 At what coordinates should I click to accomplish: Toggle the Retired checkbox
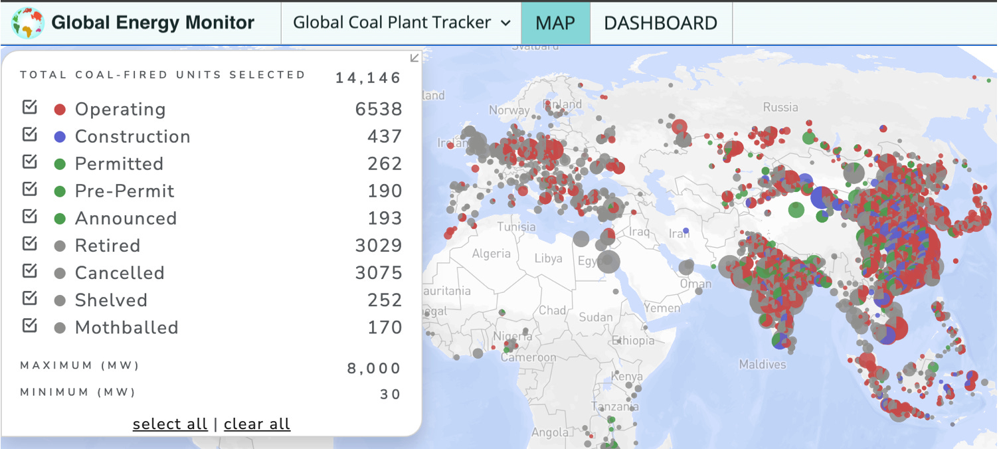coord(30,244)
